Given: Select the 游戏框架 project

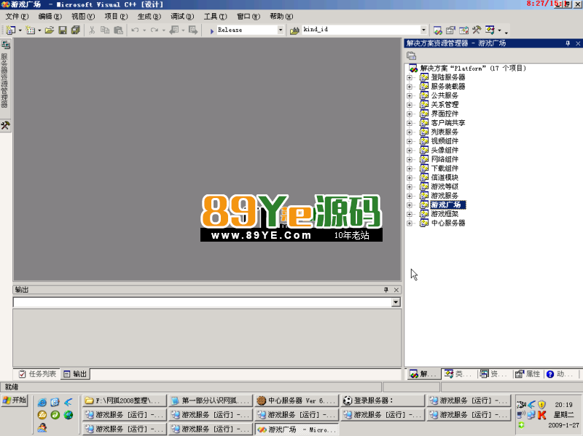Looking at the screenshot, I should point(445,214).
